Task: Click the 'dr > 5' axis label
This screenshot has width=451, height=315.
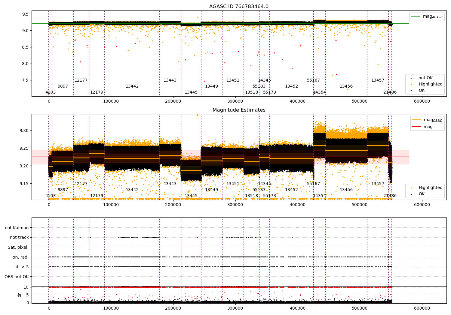Action: point(22,267)
